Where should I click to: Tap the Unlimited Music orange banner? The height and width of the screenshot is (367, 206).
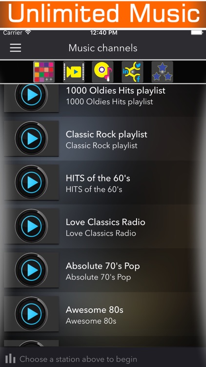pyautogui.click(x=103, y=14)
